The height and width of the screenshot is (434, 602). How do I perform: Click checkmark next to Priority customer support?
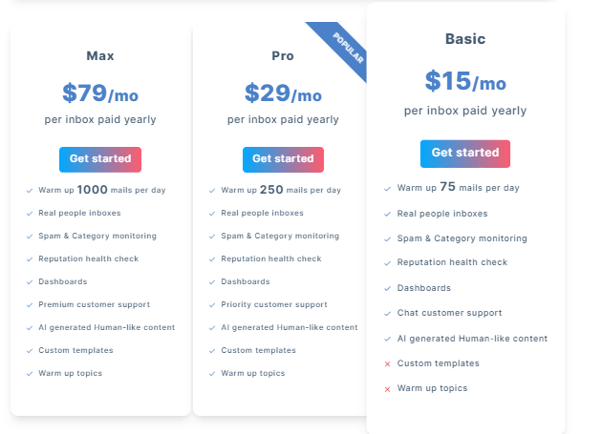(x=212, y=305)
